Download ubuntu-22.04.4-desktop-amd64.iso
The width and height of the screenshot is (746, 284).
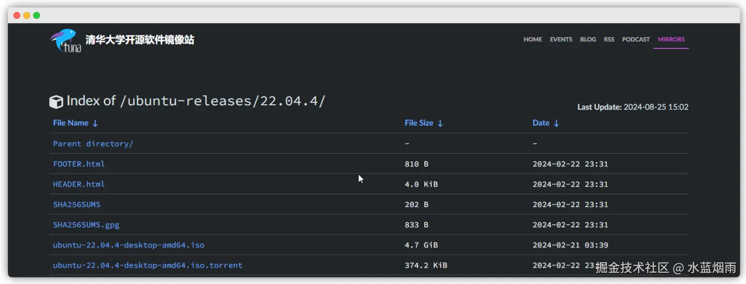click(x=129, y=245)
